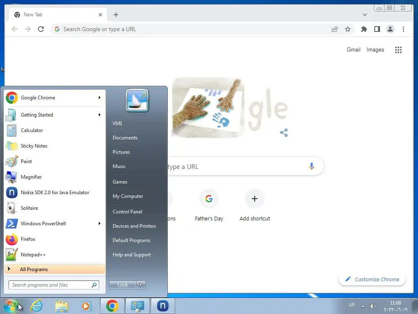Viewport: 418px width, 314px height.
Task: Switch to Chrome on the taskbar
Action: click(112, 306)
